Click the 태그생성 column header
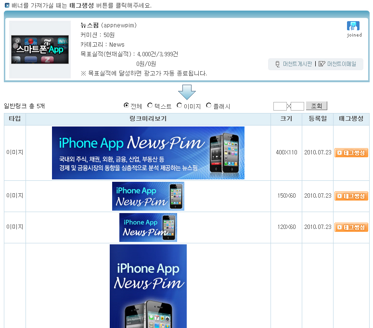Viewport: 373px width, 328px height. click(351, 119)
